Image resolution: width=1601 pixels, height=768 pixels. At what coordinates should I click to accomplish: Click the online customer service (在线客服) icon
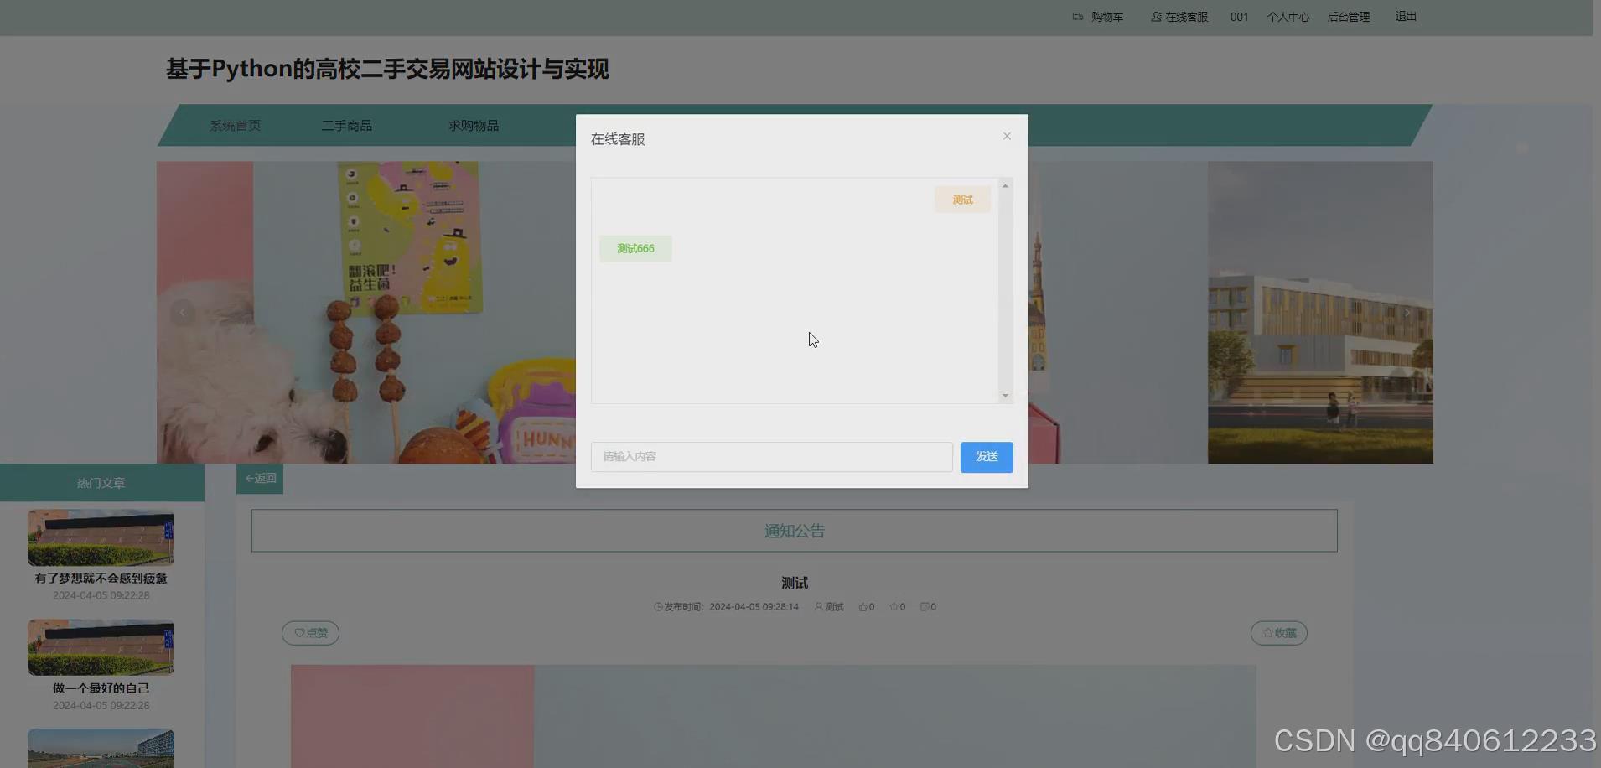1157,16
